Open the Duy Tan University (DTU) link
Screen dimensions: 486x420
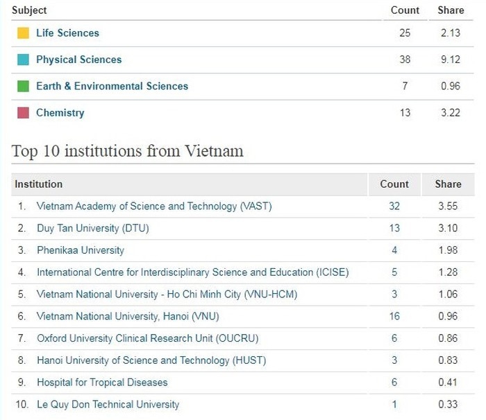pos(92,228)
